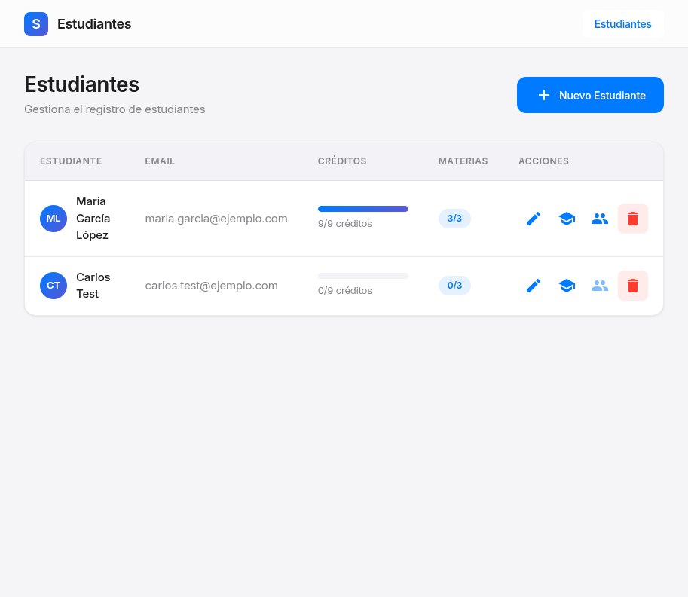Click María García López's credits progress bar
The width and height of the screenshot is (688, 597).
pos(363,209)
